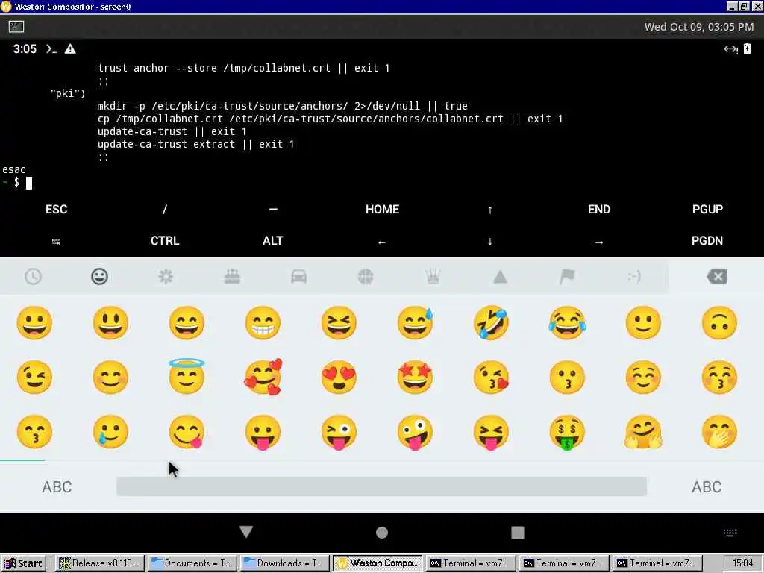The width and height of the screenshot is (764, 573).
Task: Switch to Release v0.118 taskbar window
Action: coord(100,563)
